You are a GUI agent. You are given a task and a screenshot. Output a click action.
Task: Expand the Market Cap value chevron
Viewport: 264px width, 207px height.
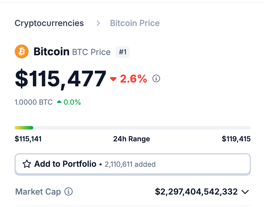tap(245, 192)
